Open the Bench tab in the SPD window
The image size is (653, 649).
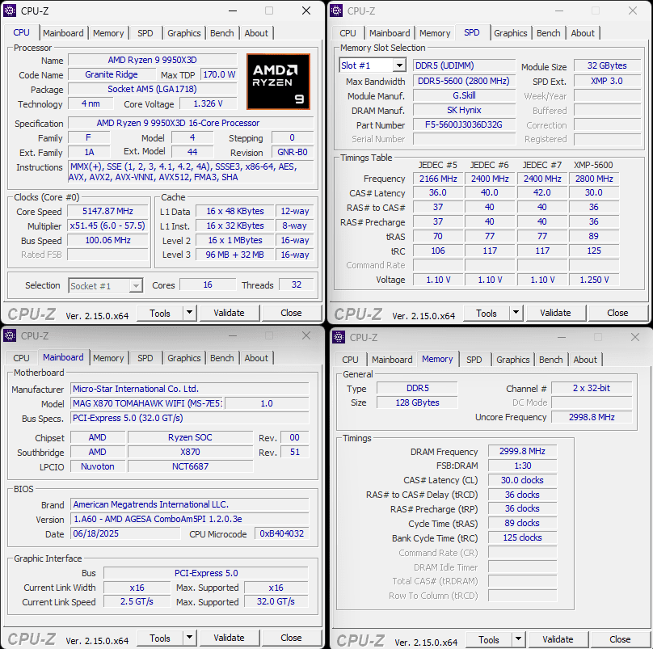549,33
